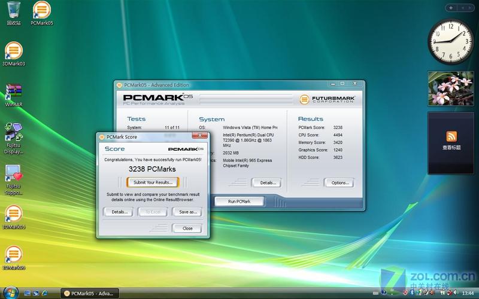Click the analog clock gadget
This screenshot has width=479, height=299.
(451, 41)
